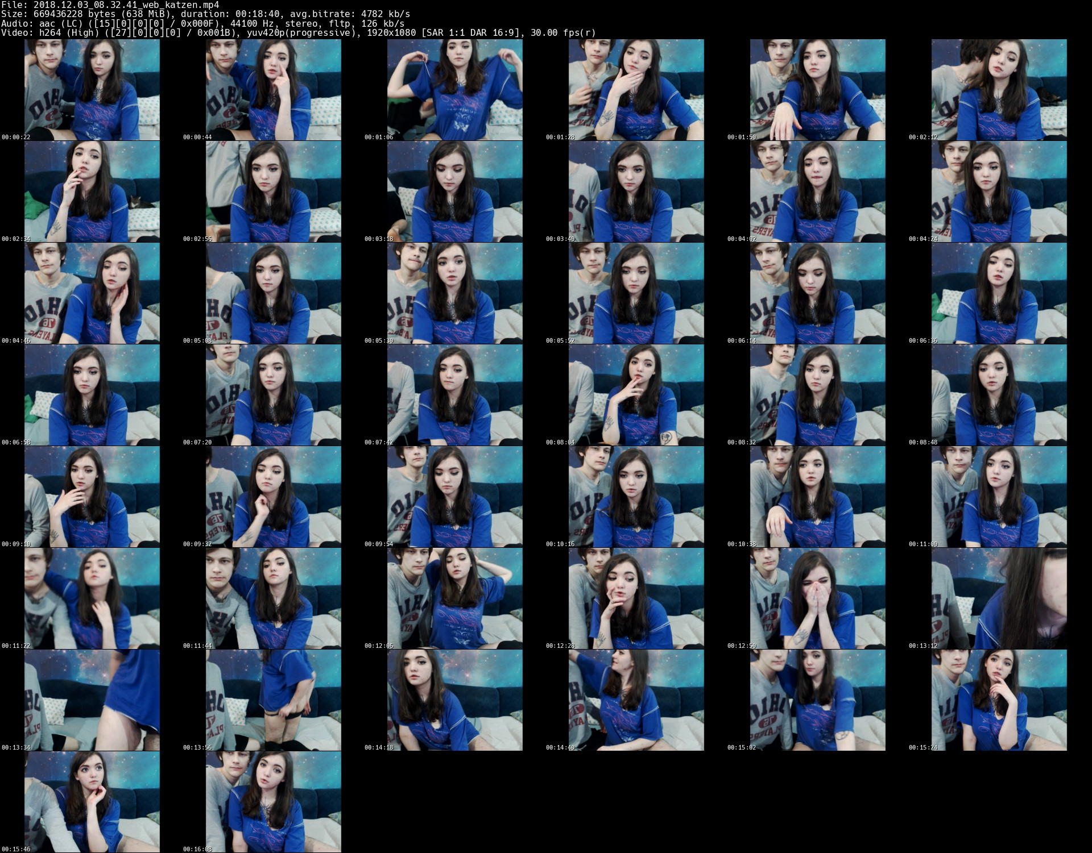This screenshot has width=1092, height=853.
Task: Select the frame stamped 00:14:40
Action: pos(636,700)
